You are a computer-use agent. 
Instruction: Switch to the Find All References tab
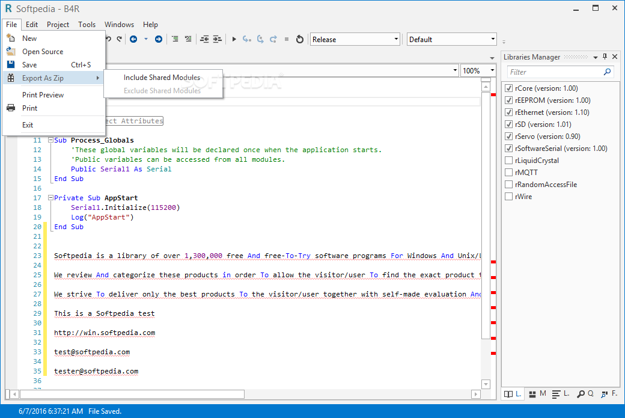(609, 394)
